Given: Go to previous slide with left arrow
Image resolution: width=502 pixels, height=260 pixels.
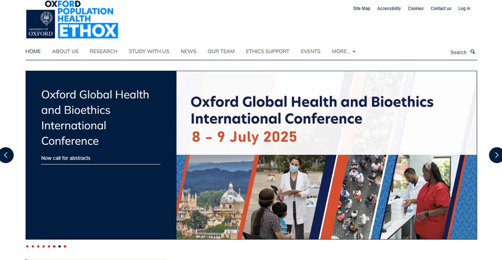Looking at the screenshot, I should coord(6,155).
